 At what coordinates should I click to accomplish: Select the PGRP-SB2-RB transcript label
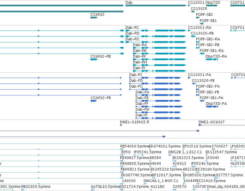point(208,45)
